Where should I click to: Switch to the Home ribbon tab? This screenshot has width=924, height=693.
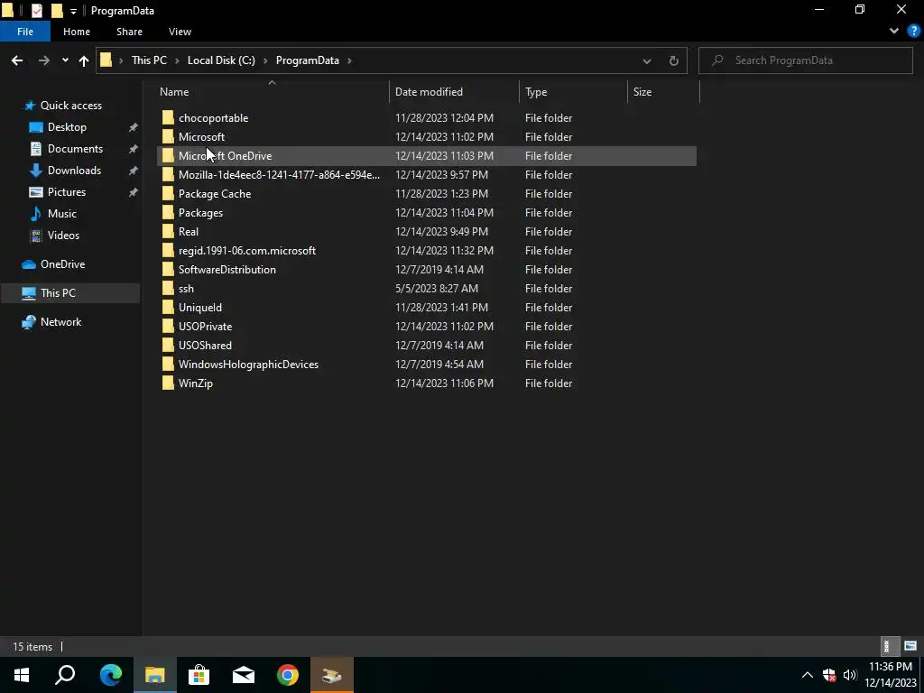pos(77,32)
